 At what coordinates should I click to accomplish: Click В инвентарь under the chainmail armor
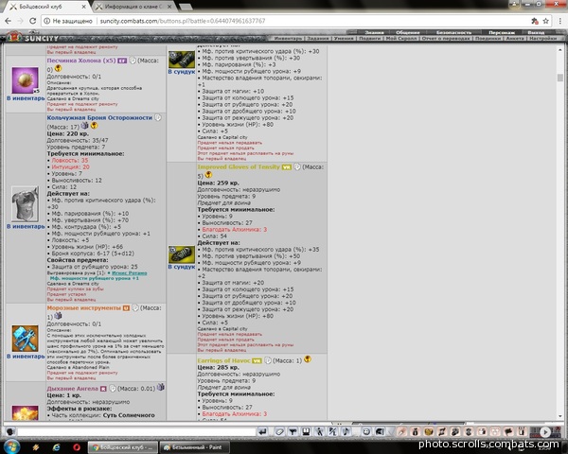[26, 226]
